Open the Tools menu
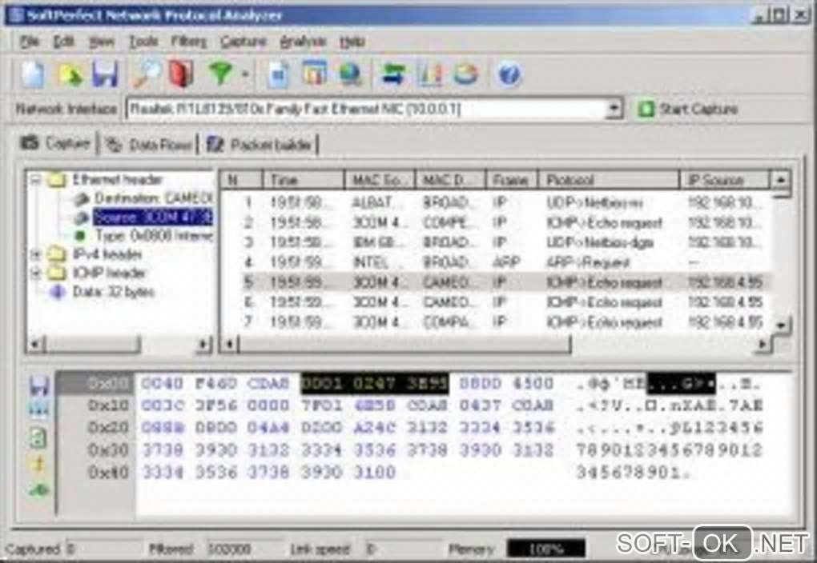817x563 pixels. pyautogui.click(x=143, y=42)
